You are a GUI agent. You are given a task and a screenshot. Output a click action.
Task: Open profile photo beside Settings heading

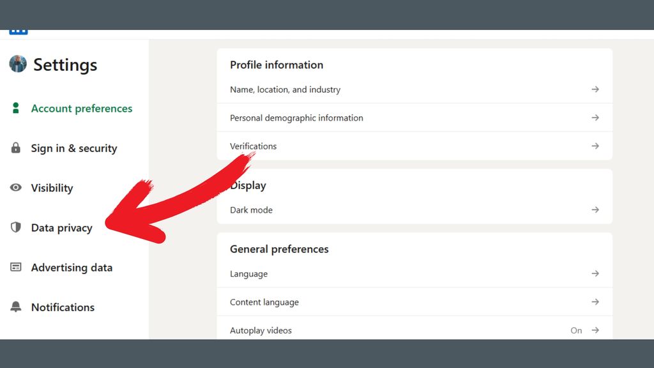point(17,65)
